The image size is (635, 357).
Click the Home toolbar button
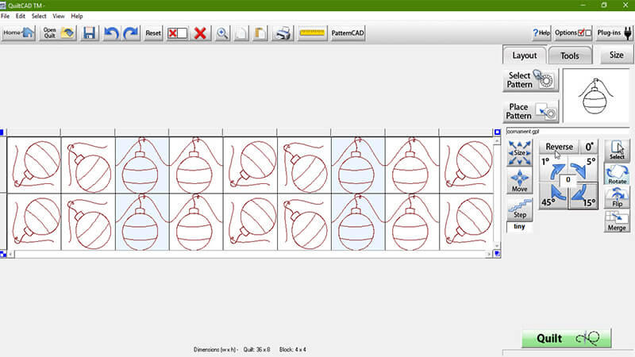[18, 33]
